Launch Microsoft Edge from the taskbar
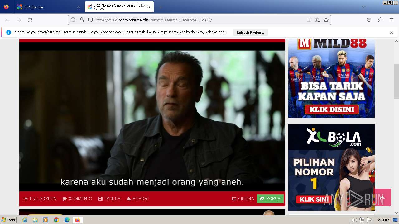The width and height of the screenshot is (399, 224). 67,220
